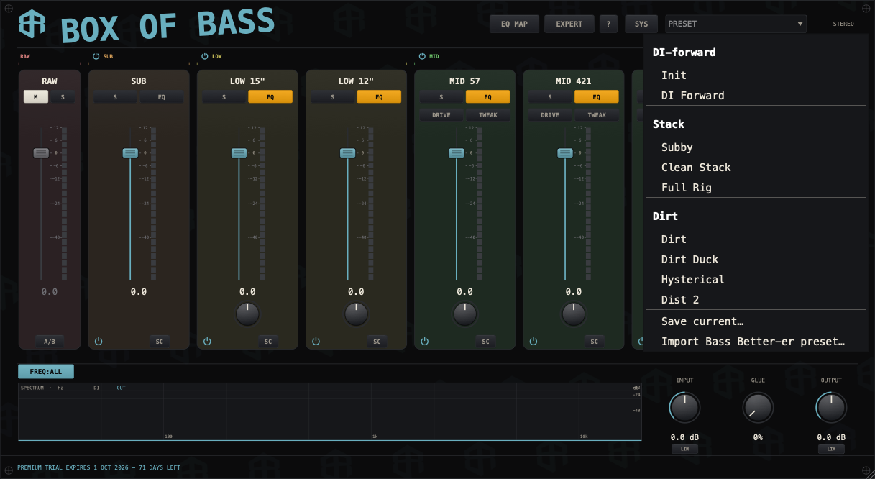Click the MID 57 channel fader handle
Screen dimensions: 875x479
(x=457, y=152)
